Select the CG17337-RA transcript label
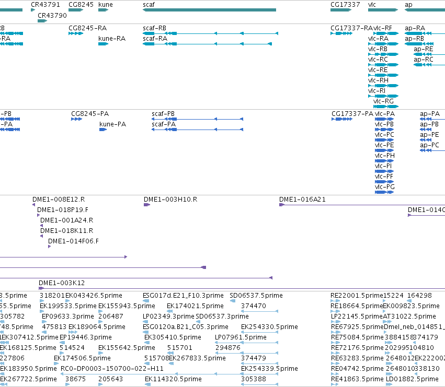445x387 pixels. point(351,28)
